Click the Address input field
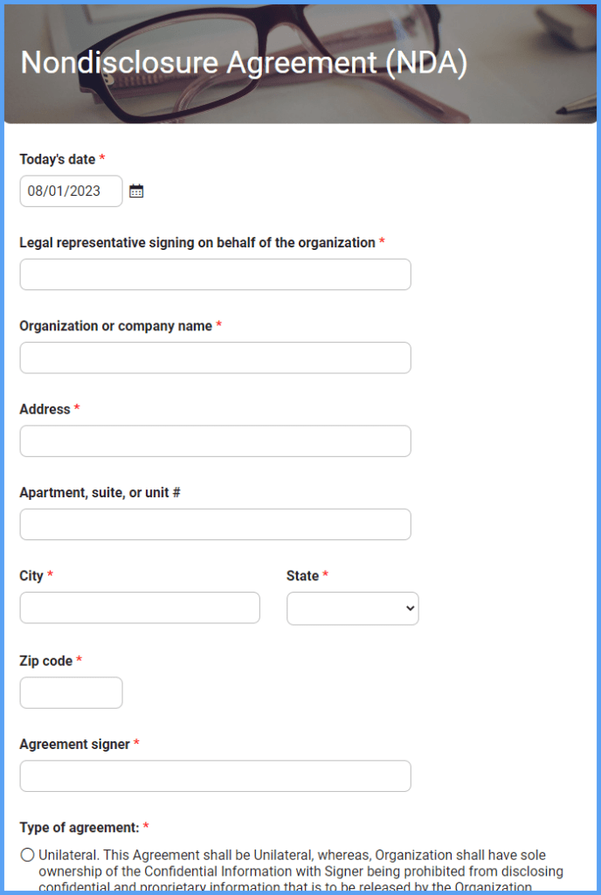 coord(215,441)
